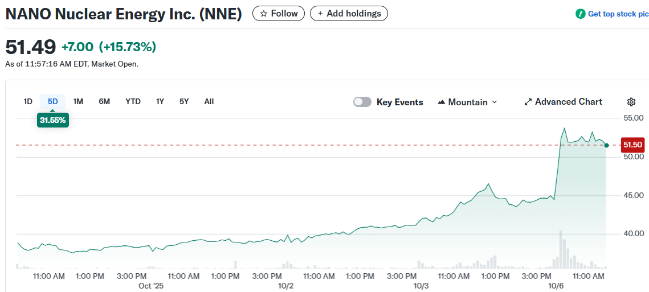
Task: Show the 5Y price range
Action: pyautogui.click(x=184, y=101)
